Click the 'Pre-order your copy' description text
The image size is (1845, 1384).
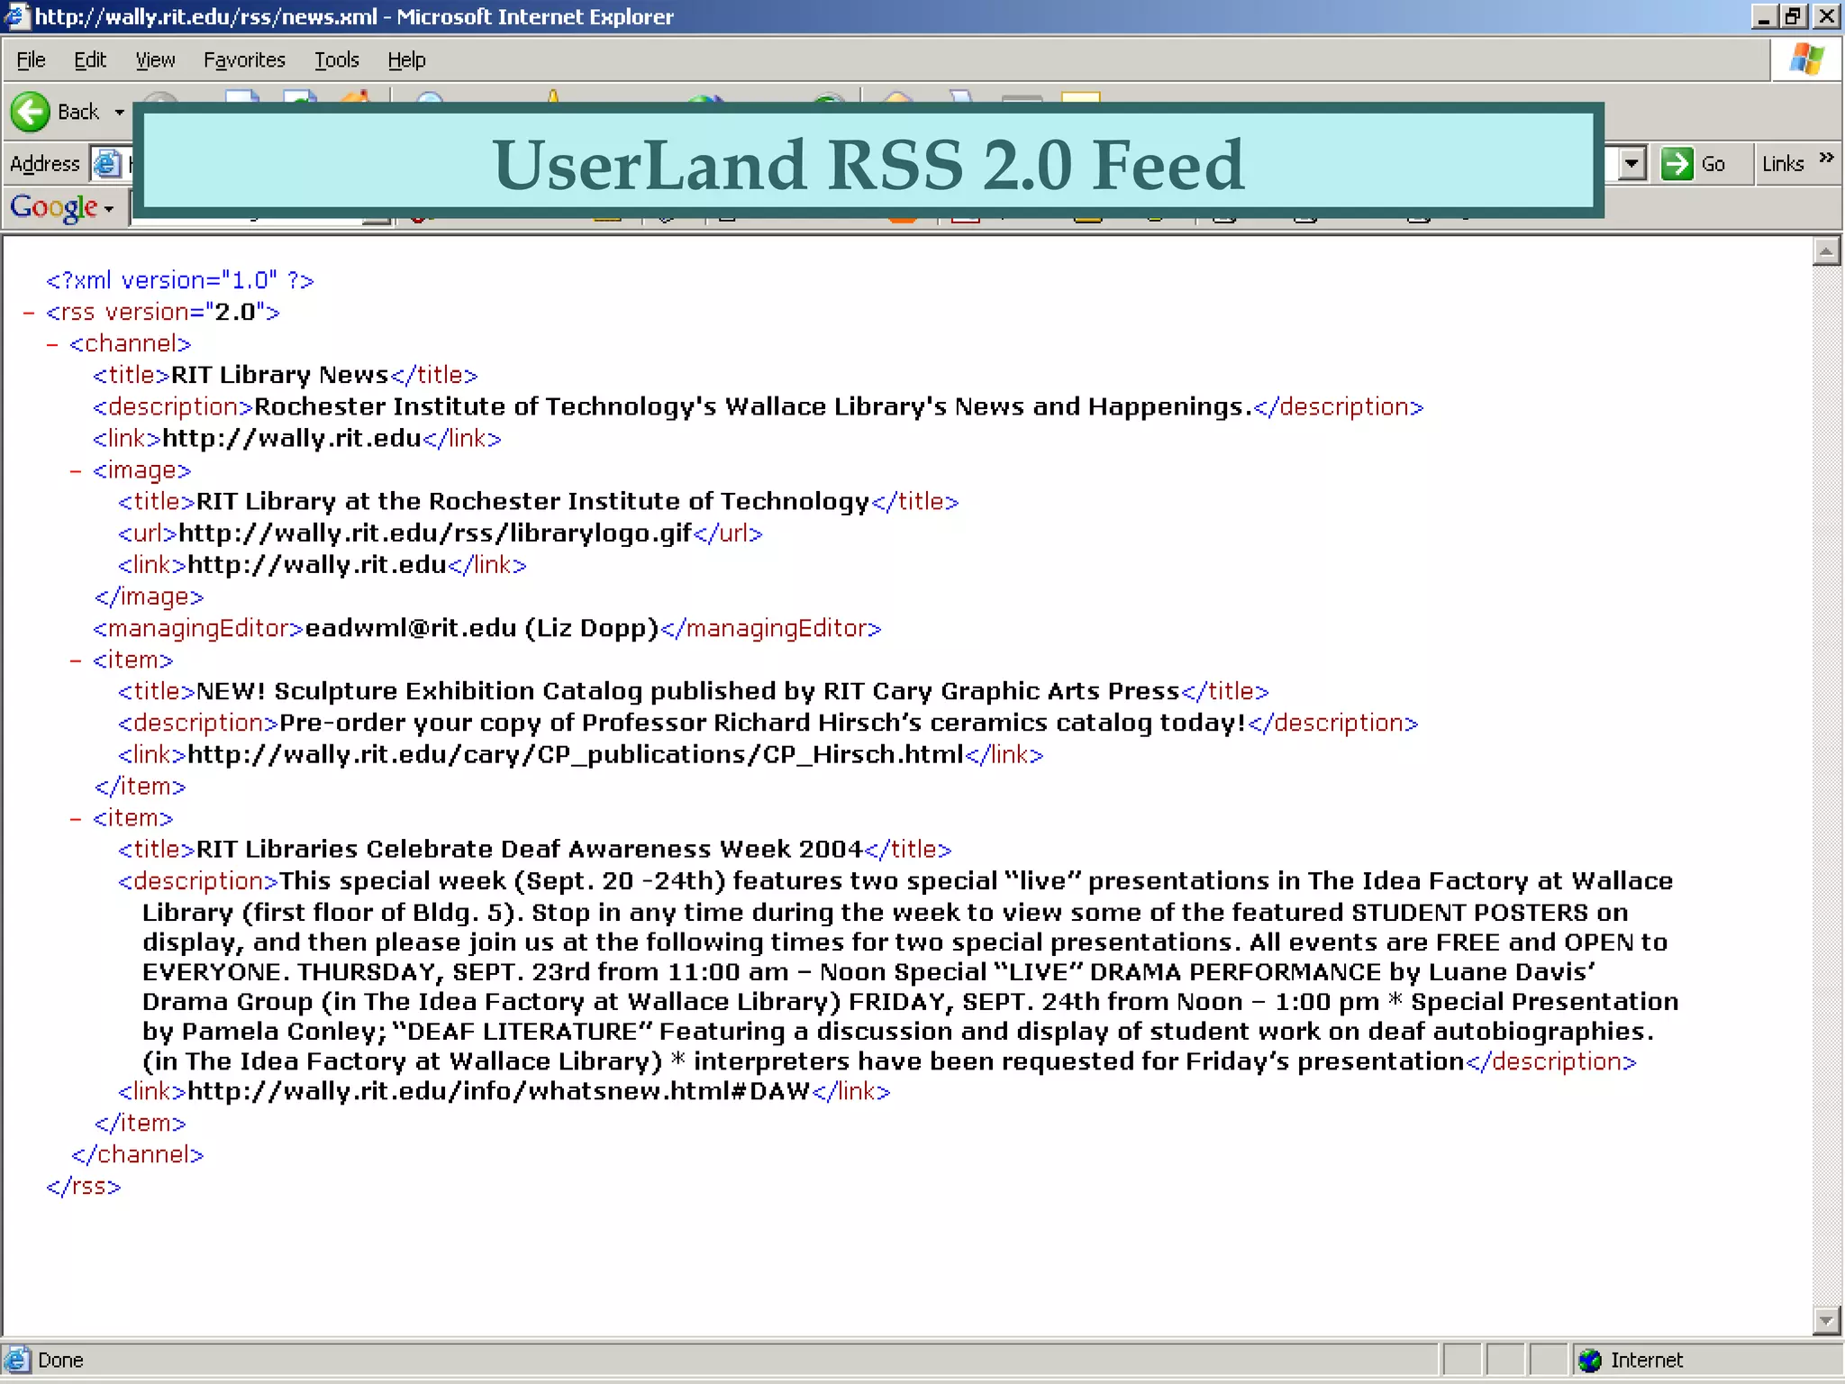point(763,723)
